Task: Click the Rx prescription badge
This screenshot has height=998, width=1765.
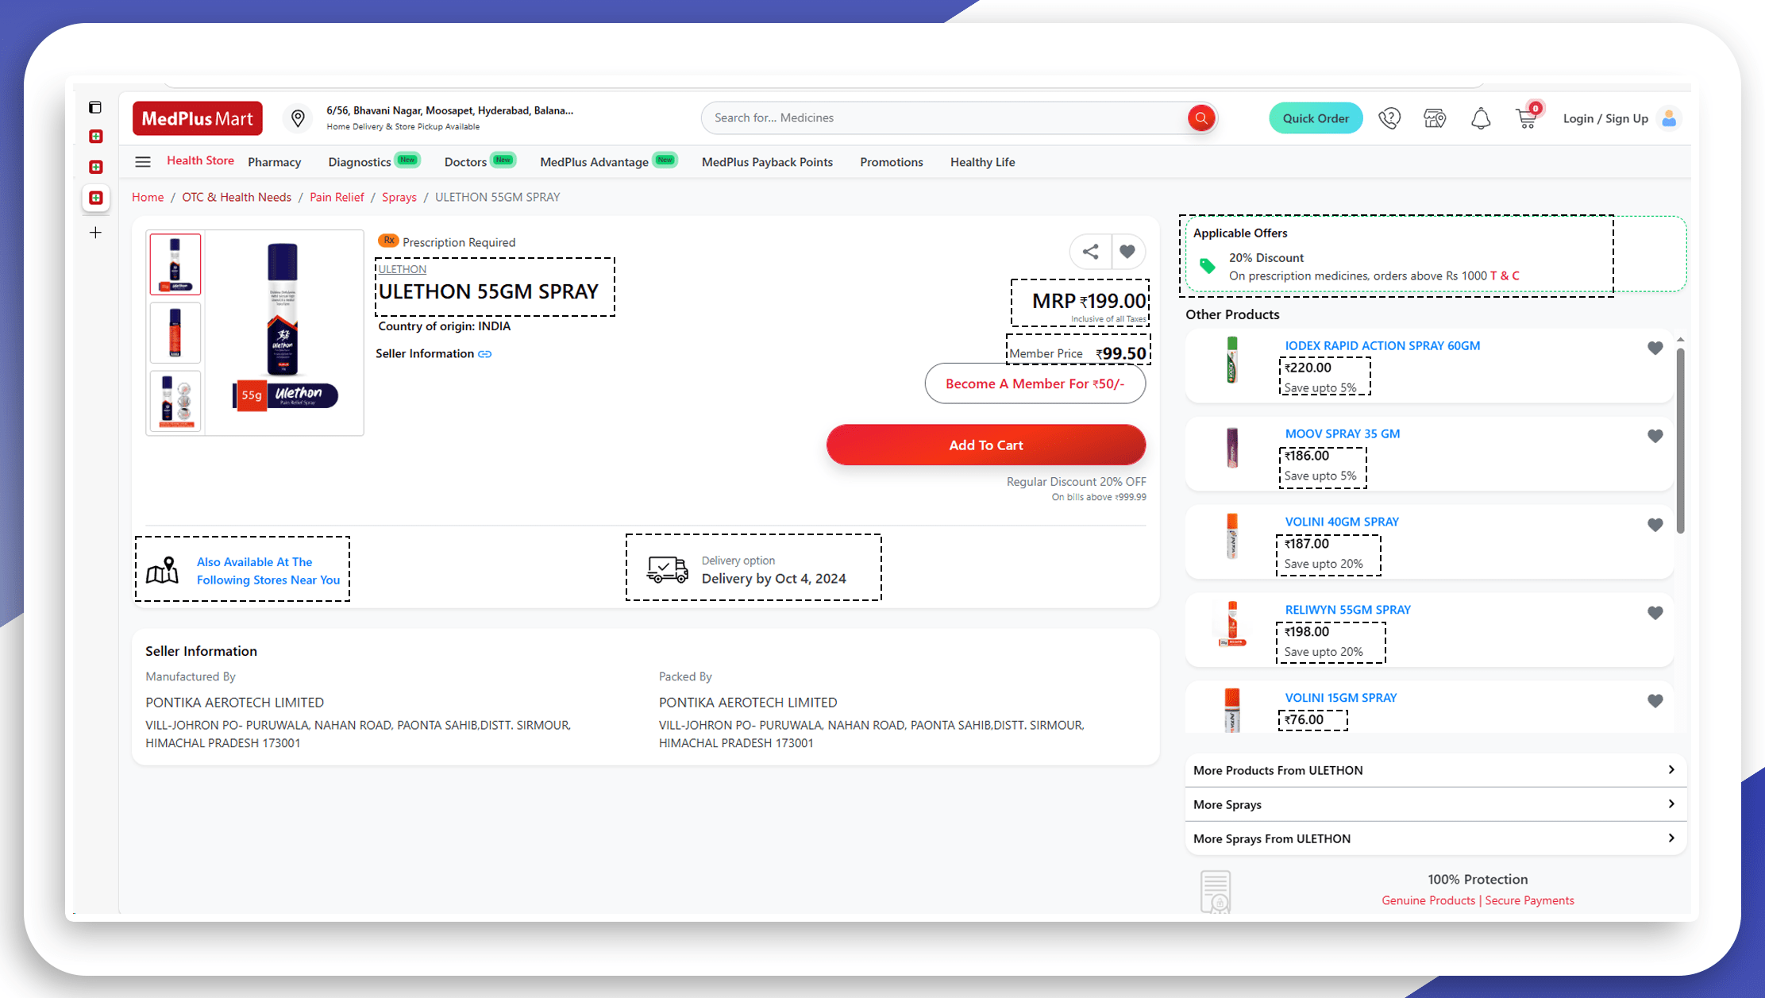Action: [x=388, y=241]
